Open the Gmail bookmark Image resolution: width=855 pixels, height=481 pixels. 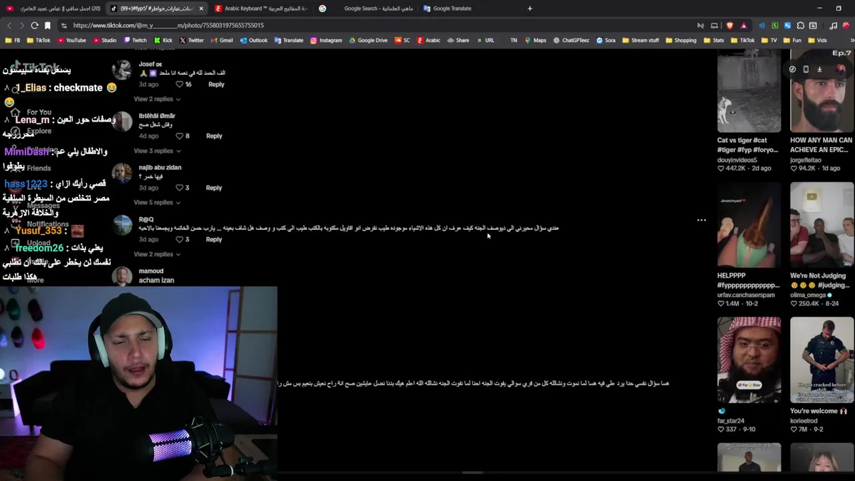[x=221, y=40]
